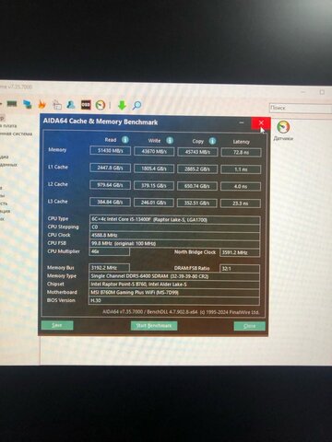332x442 pixels.
Task: Select L1 Cache Read value 2447.8 GB/s
Action: point(110,168)
